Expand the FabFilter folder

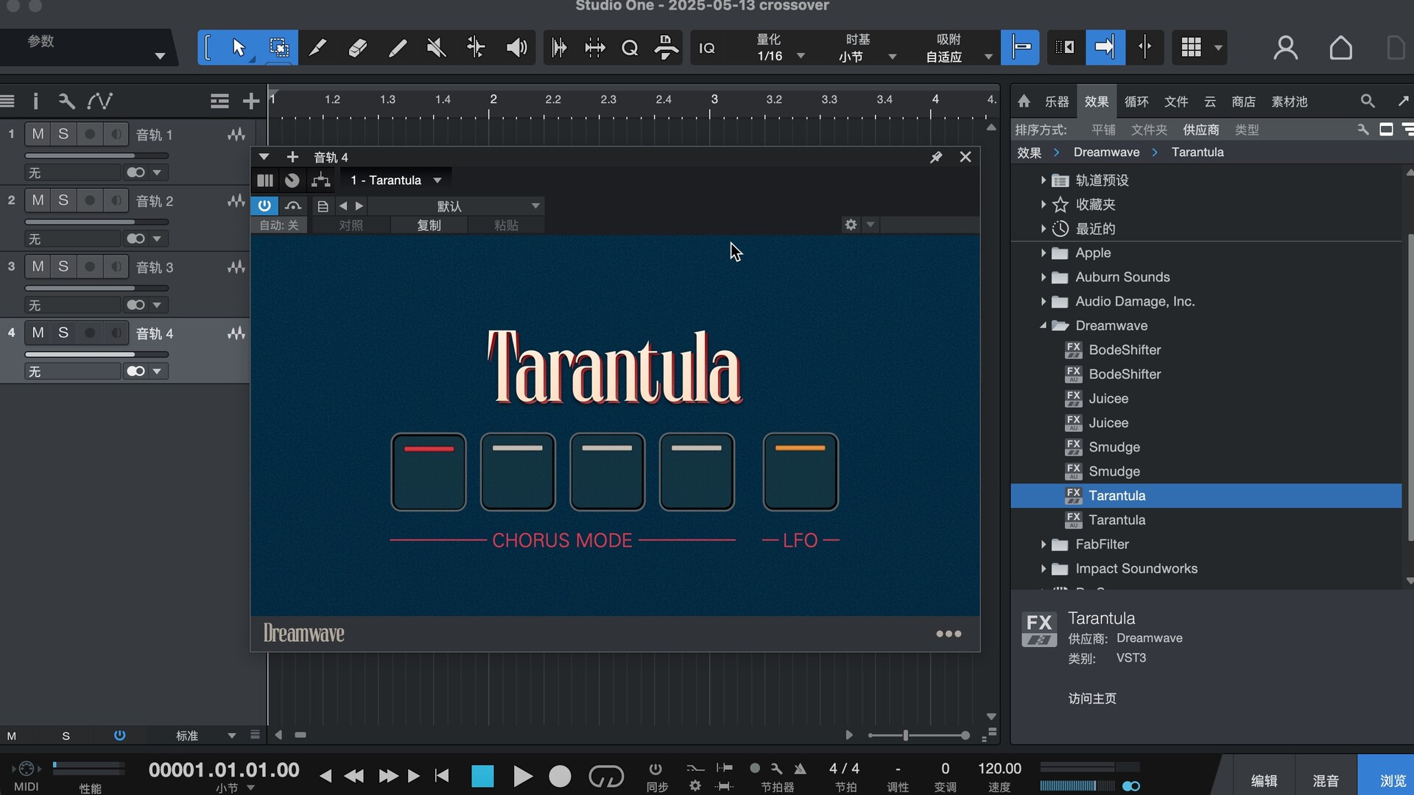tap(1043, 545)
